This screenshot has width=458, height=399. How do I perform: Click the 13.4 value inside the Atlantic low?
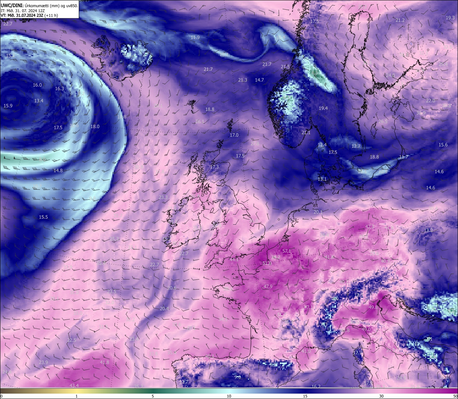click(39, 101)
